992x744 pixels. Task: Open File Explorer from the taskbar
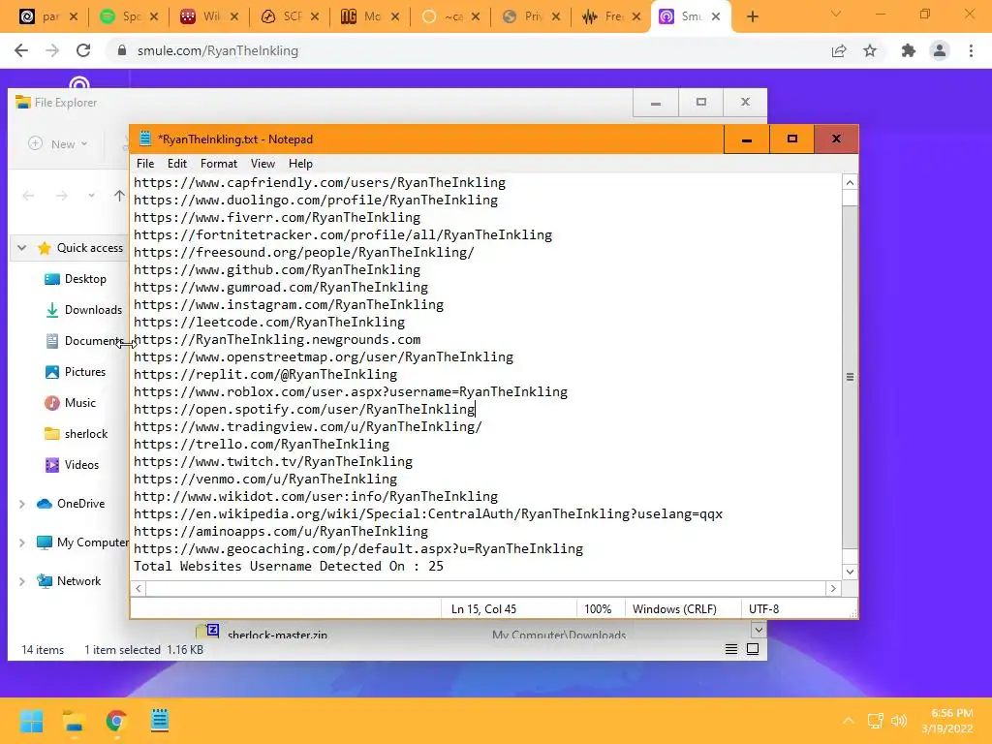tap(74, 721)
